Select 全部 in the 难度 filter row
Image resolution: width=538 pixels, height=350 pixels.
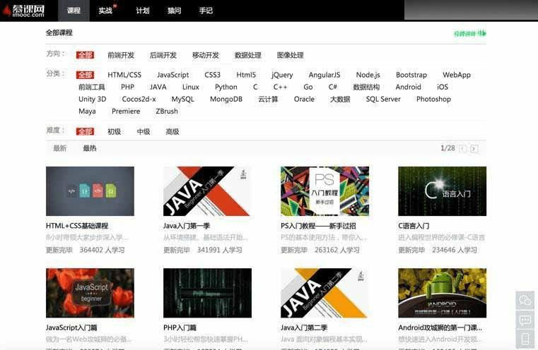pyautogui.click(x=85, y=131)
